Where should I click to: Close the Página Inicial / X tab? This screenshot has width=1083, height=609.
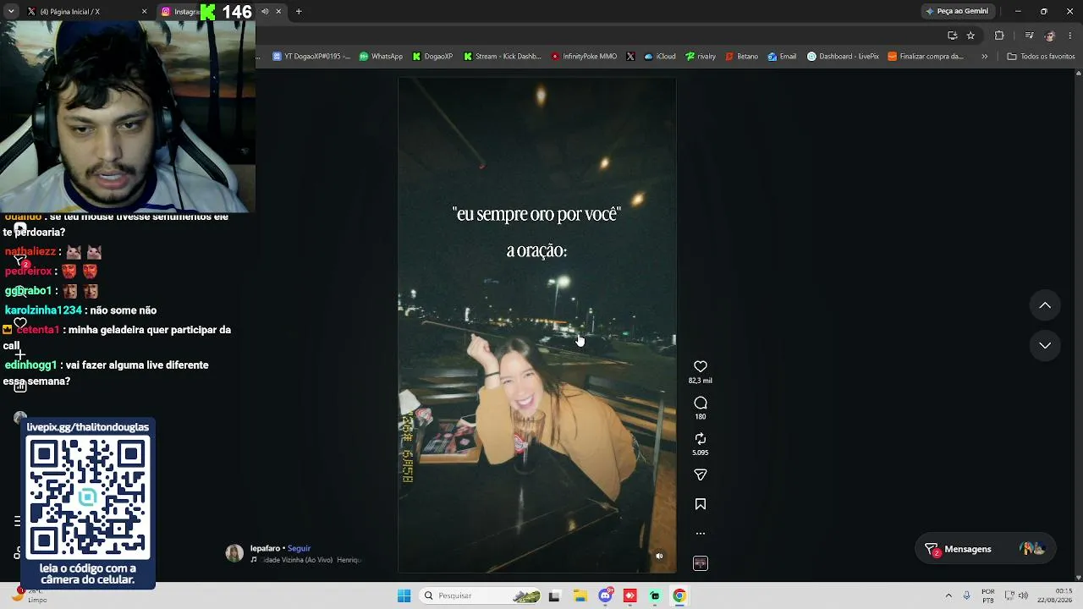point(144,11)
